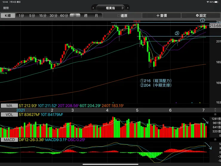Click the volume 5T:83627M value

tap(29, 115)
